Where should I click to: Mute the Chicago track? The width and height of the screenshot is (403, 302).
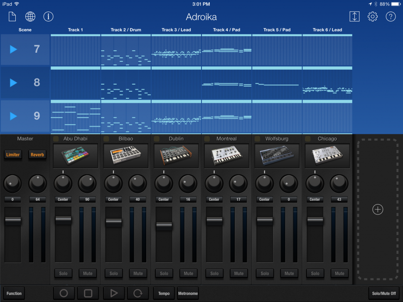pos(339,273)
